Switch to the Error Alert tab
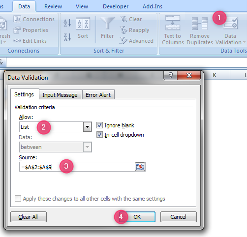The width and height of the screenshot is (247, 237). 98,95
